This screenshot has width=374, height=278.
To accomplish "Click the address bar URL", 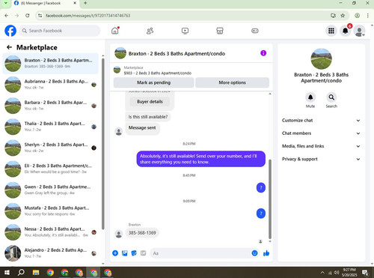I will (x=88, y=16).
